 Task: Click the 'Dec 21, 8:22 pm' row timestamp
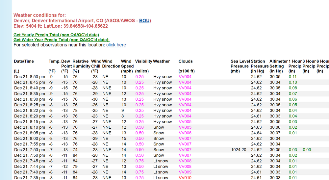pos(30,111)
